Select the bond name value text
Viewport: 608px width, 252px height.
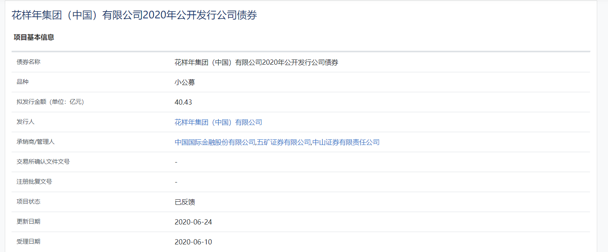pos(256,62)
